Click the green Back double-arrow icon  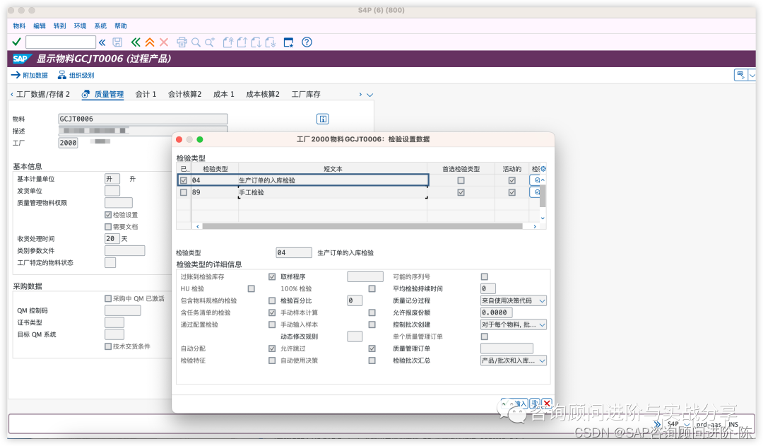click(136, 42)
